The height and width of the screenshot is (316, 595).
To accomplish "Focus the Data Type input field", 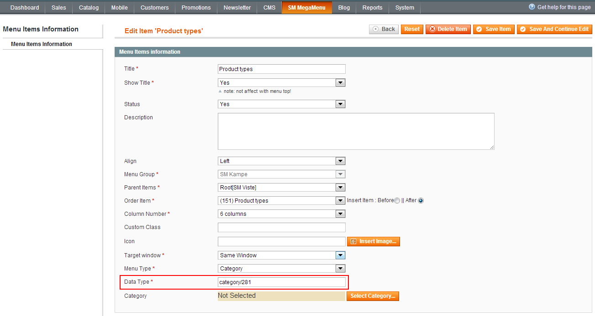I will coord(282,282).
